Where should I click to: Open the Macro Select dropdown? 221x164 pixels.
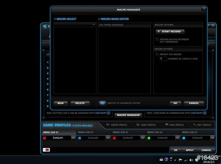pyautogui.click(x=94, y=25)
